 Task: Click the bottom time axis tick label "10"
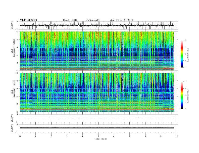tap(177, 136)
